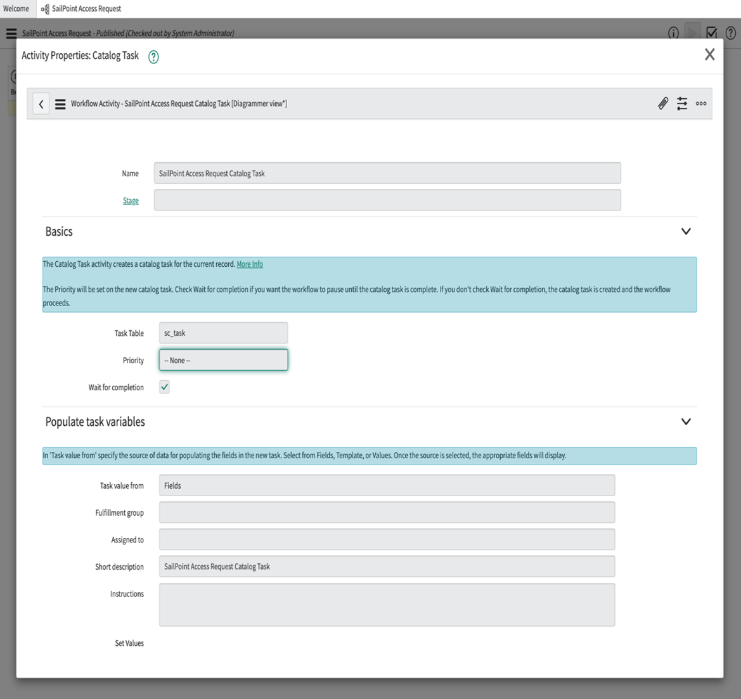Open the workflow hamburger menu in background

pyautogui.click(x=11, y=34)
